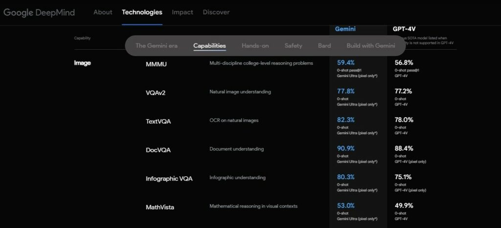This screenshot has height=228, width=501.
Task: Click GPT-4V DocVQA score 88.4%
Action: 404,148
